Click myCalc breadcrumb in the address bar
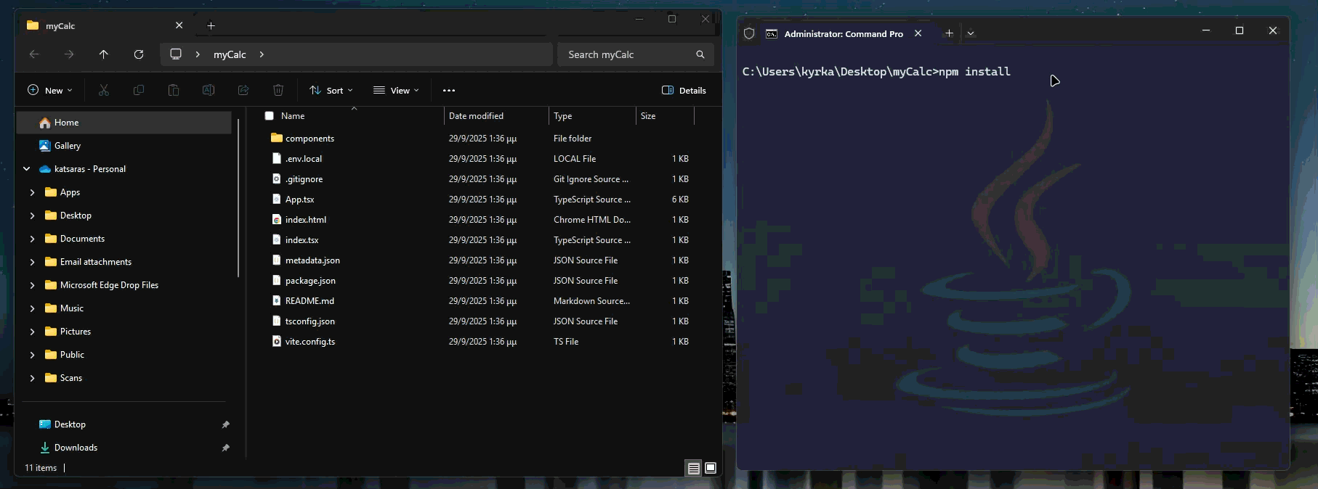This screenshot has width=1318, height=489. tap(230, 54)
